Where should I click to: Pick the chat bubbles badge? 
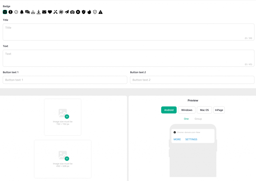point(27,12)
